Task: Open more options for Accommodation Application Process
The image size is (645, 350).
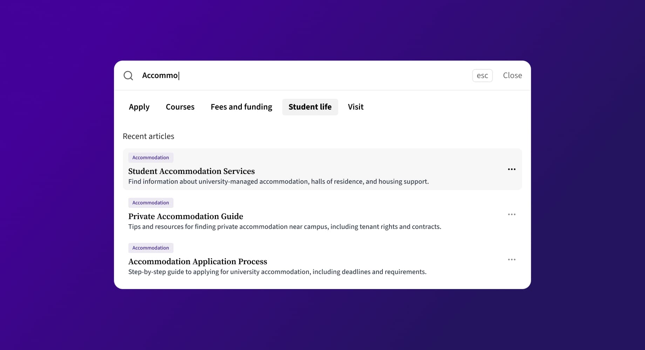Action: tap(511, 260)
